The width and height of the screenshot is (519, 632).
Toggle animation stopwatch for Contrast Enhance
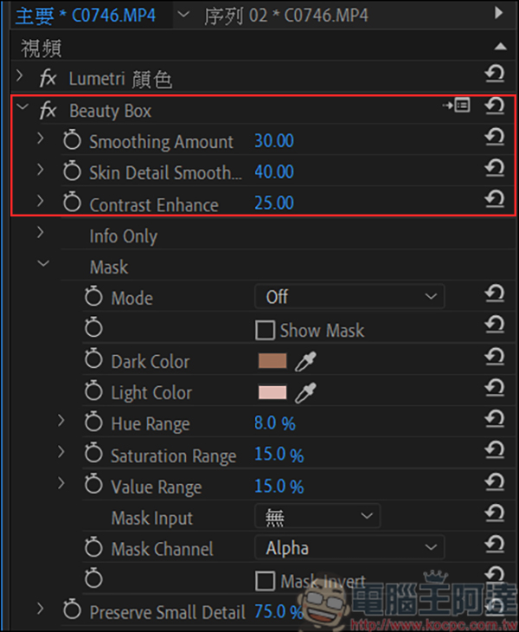[72, 203]
